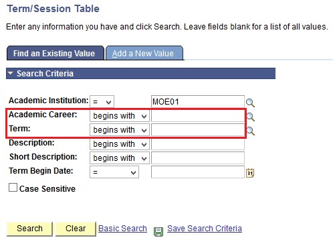Image resolution: width=333 pixels, height=244 pixels.
Task: Open Term Begin Date operator dropdown
Action: (x=114, y=172)
